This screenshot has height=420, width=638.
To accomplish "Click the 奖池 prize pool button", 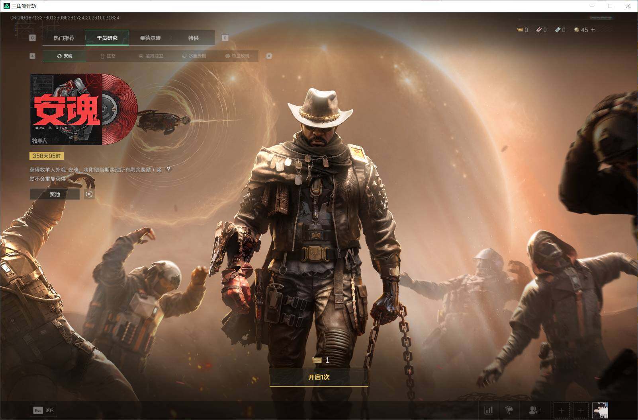I will [x=55, y=194].
